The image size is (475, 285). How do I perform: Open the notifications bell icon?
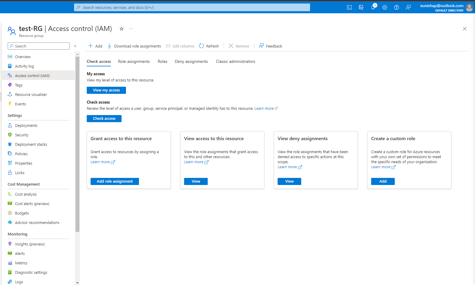373,7
